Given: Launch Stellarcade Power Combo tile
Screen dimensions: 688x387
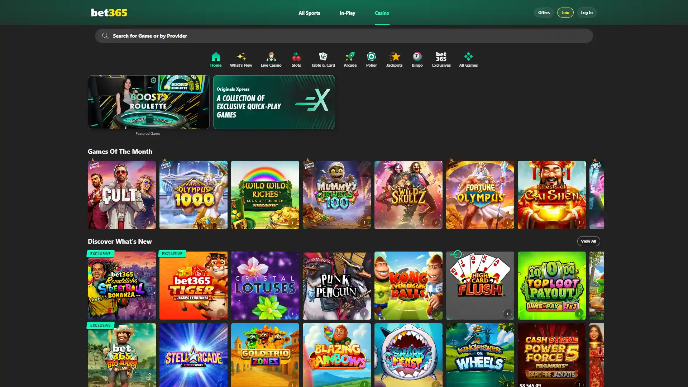Looking at the screenshot, I should [x=193, y=355].
